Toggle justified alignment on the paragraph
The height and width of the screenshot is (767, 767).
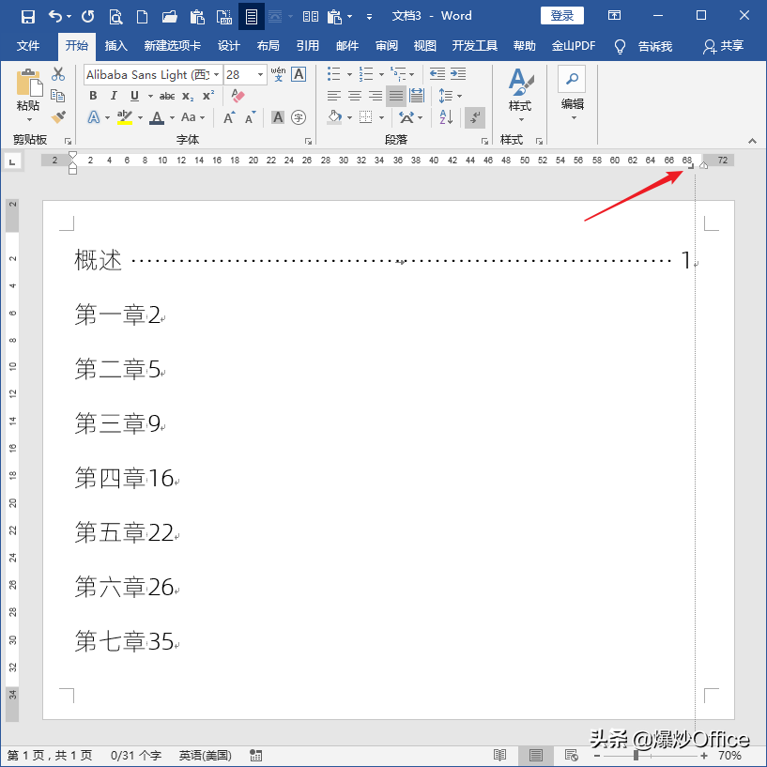click(x=396, y=96)
